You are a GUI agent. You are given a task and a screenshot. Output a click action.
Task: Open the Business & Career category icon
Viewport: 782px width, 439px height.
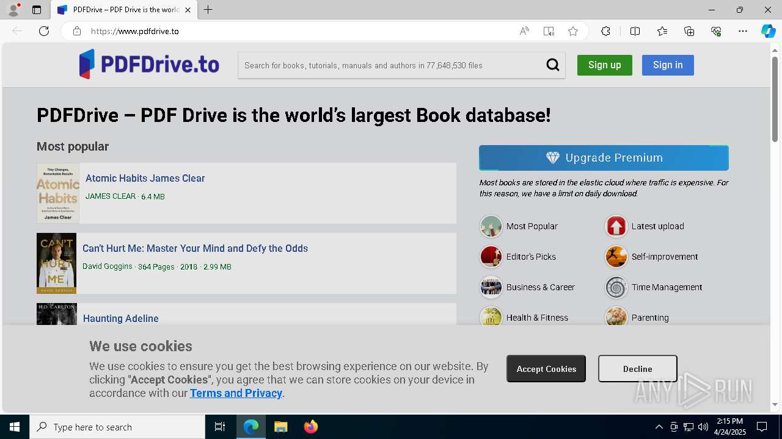[x=491, y=287]
